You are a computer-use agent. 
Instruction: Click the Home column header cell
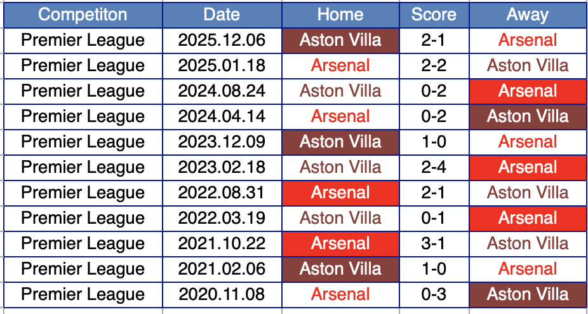point(340,15)
